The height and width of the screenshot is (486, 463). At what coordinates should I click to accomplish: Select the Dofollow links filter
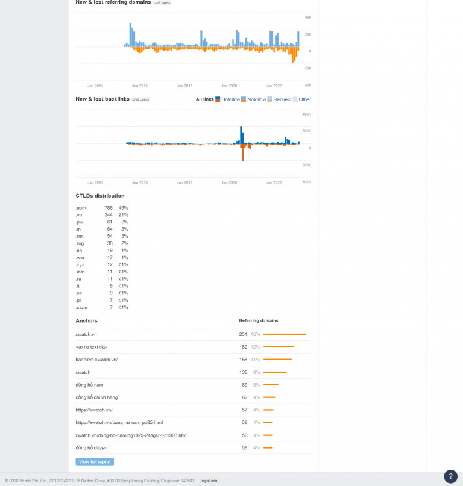click(x=230, y=99)
